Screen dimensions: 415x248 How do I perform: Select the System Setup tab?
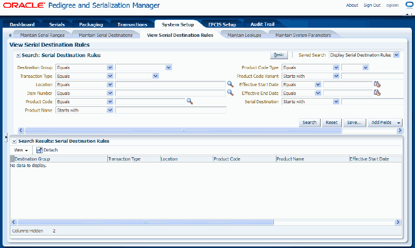tap(178, 24)
